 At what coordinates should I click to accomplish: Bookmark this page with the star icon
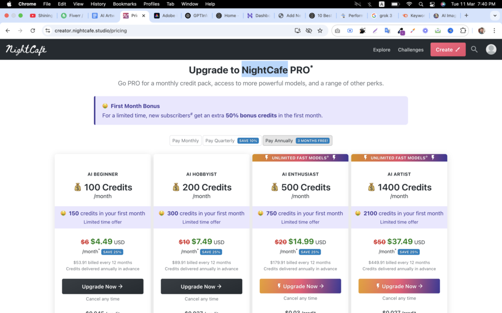320,31
